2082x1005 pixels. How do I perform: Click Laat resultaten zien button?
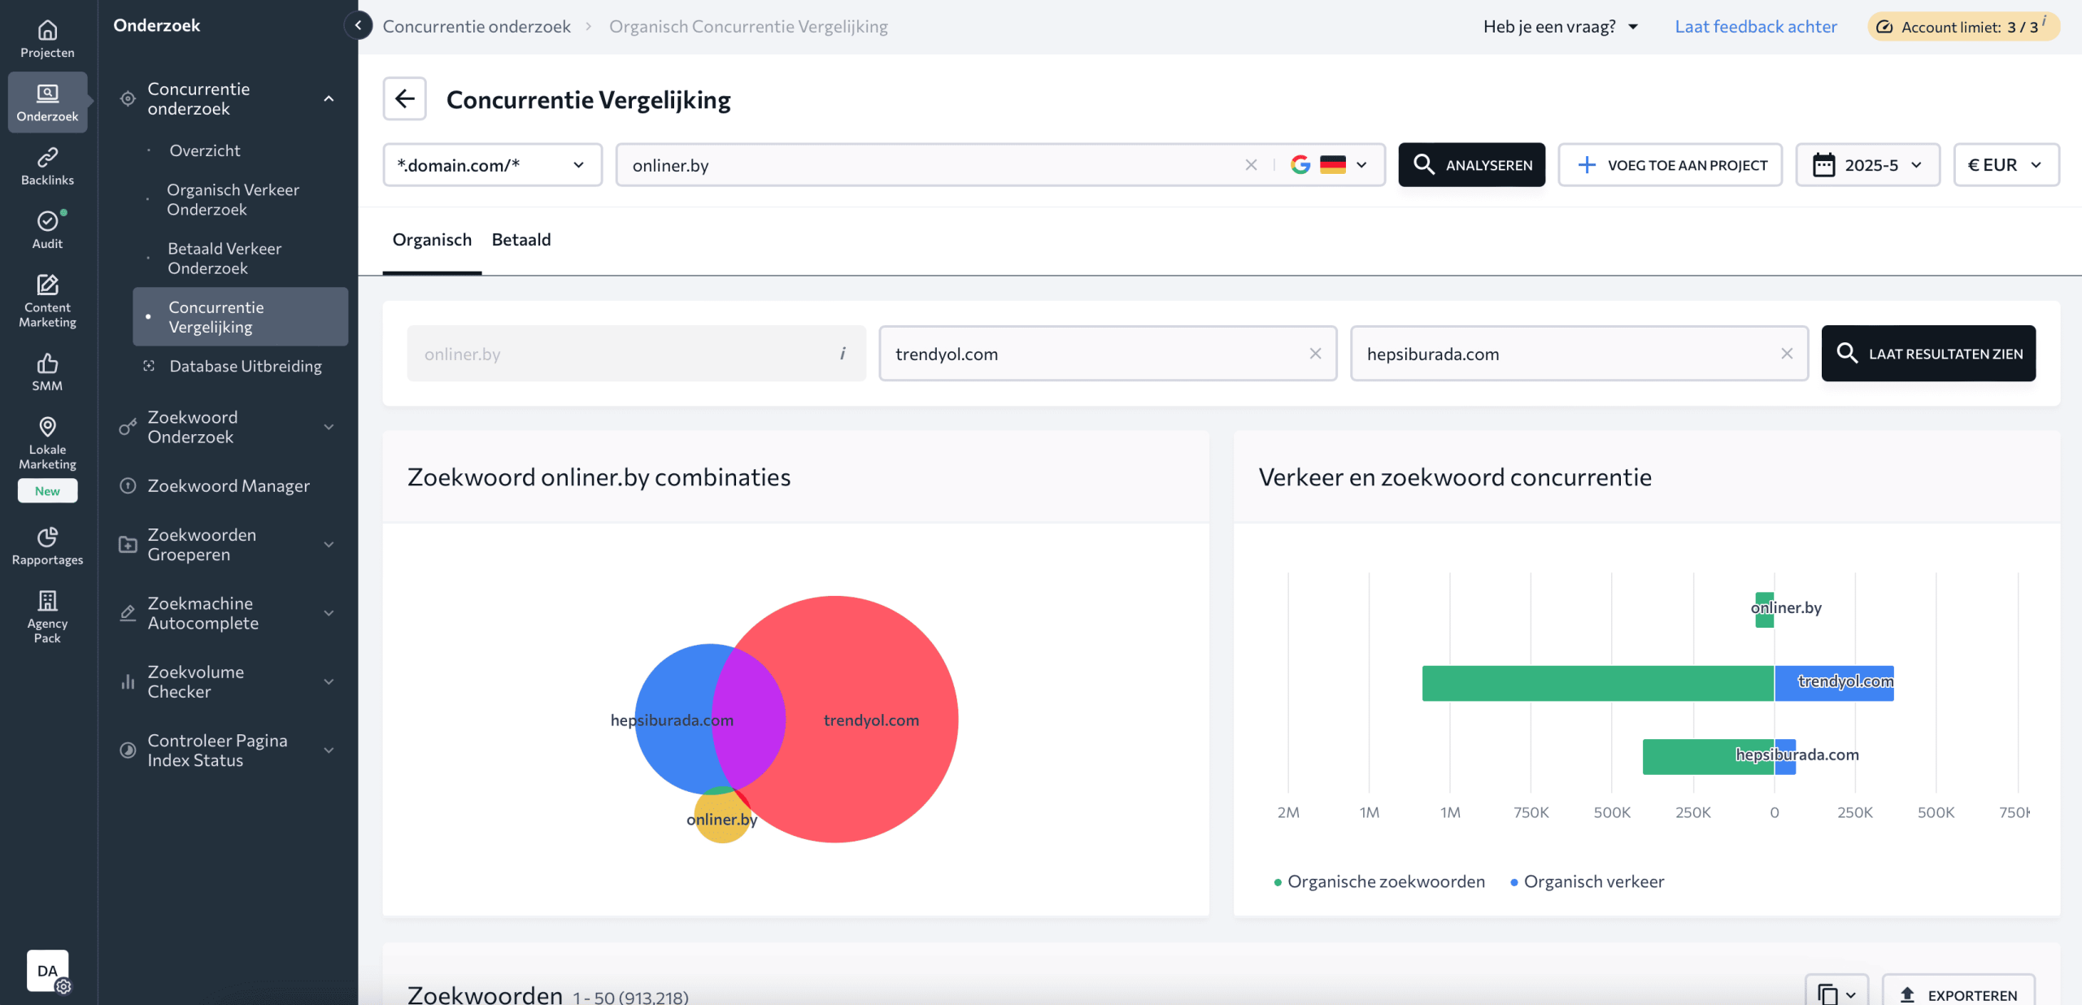pos(1928,354)
